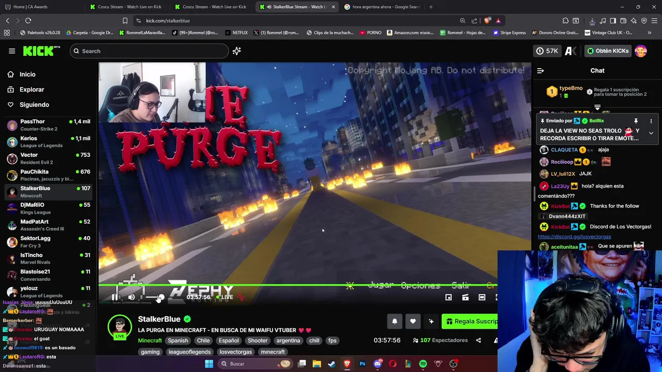Switch to first Coscu Stream tab
The width and height of the screenshot is (662, 372).
pyautogui.click(x=127, y=7)
